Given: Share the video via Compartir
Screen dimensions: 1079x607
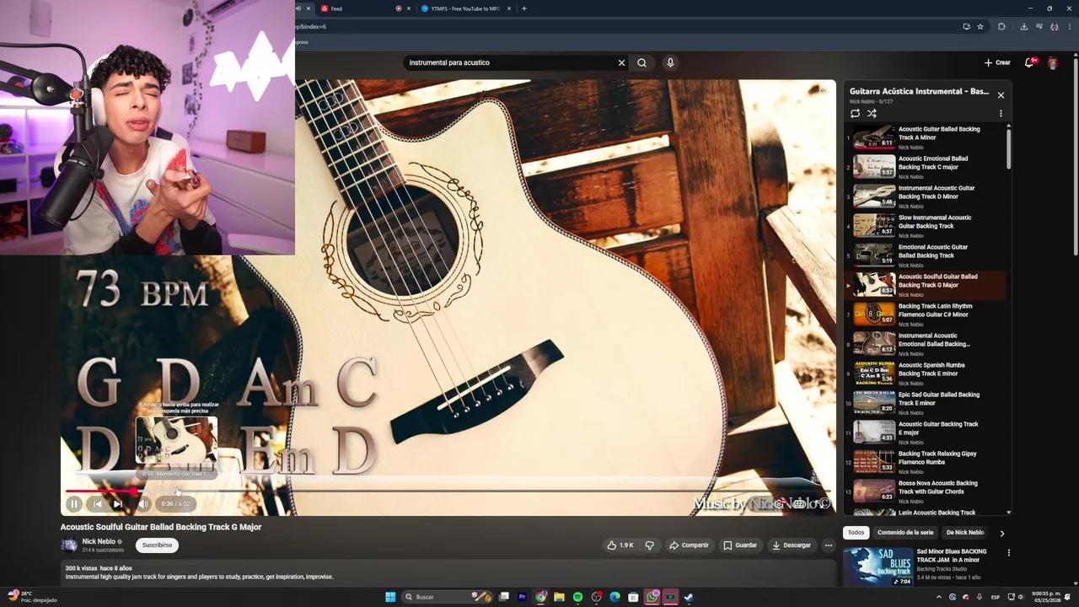Looking at the screenshot, I should [690, 545].
